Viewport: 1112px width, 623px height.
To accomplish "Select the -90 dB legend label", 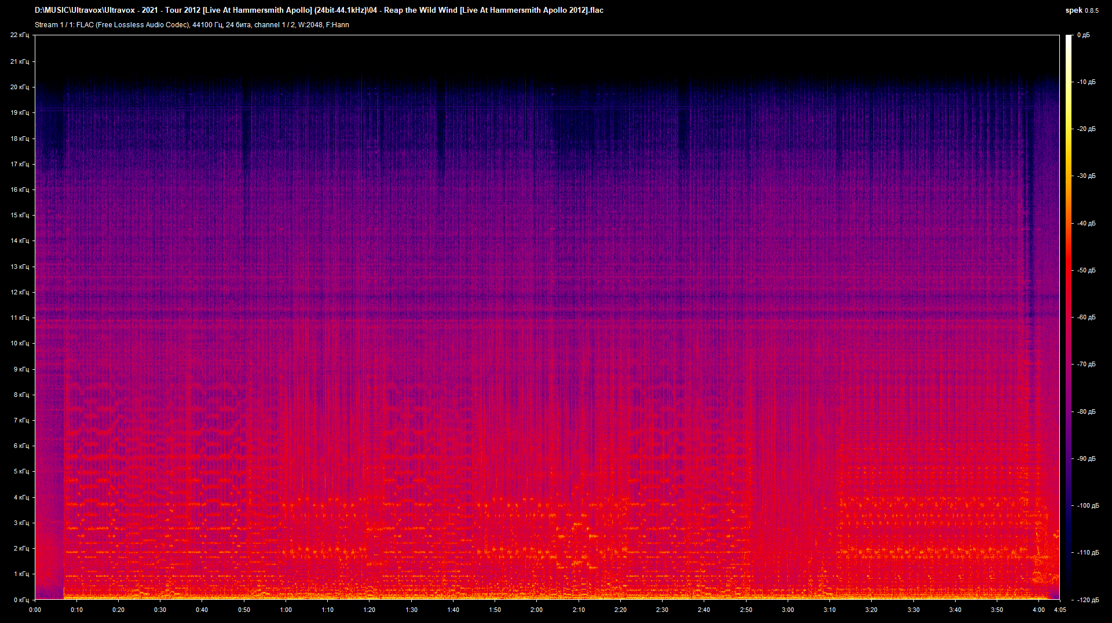I will 1086,458.
